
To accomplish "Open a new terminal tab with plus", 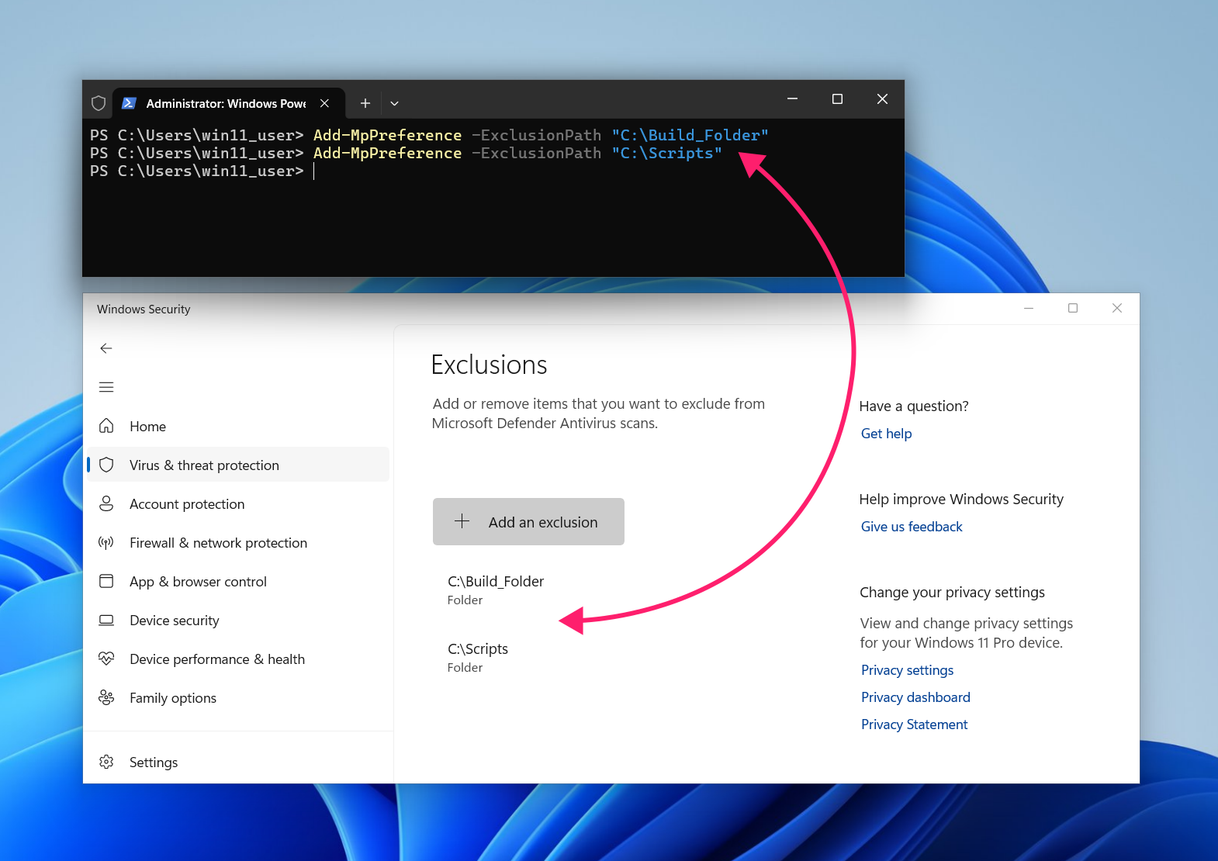I will pyautogui.click(x=365, y=103).
